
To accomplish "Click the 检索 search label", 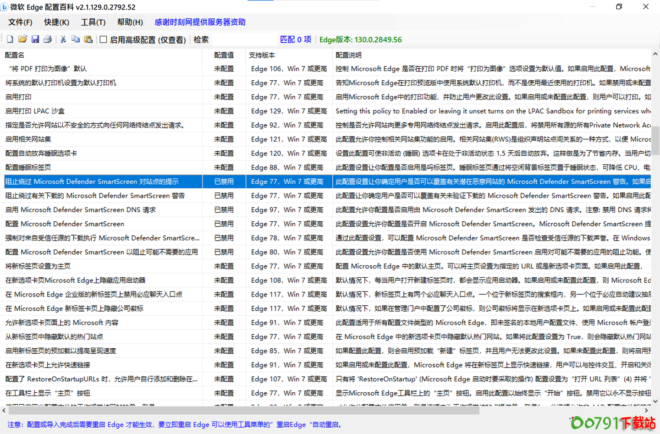I will [201, 39].
